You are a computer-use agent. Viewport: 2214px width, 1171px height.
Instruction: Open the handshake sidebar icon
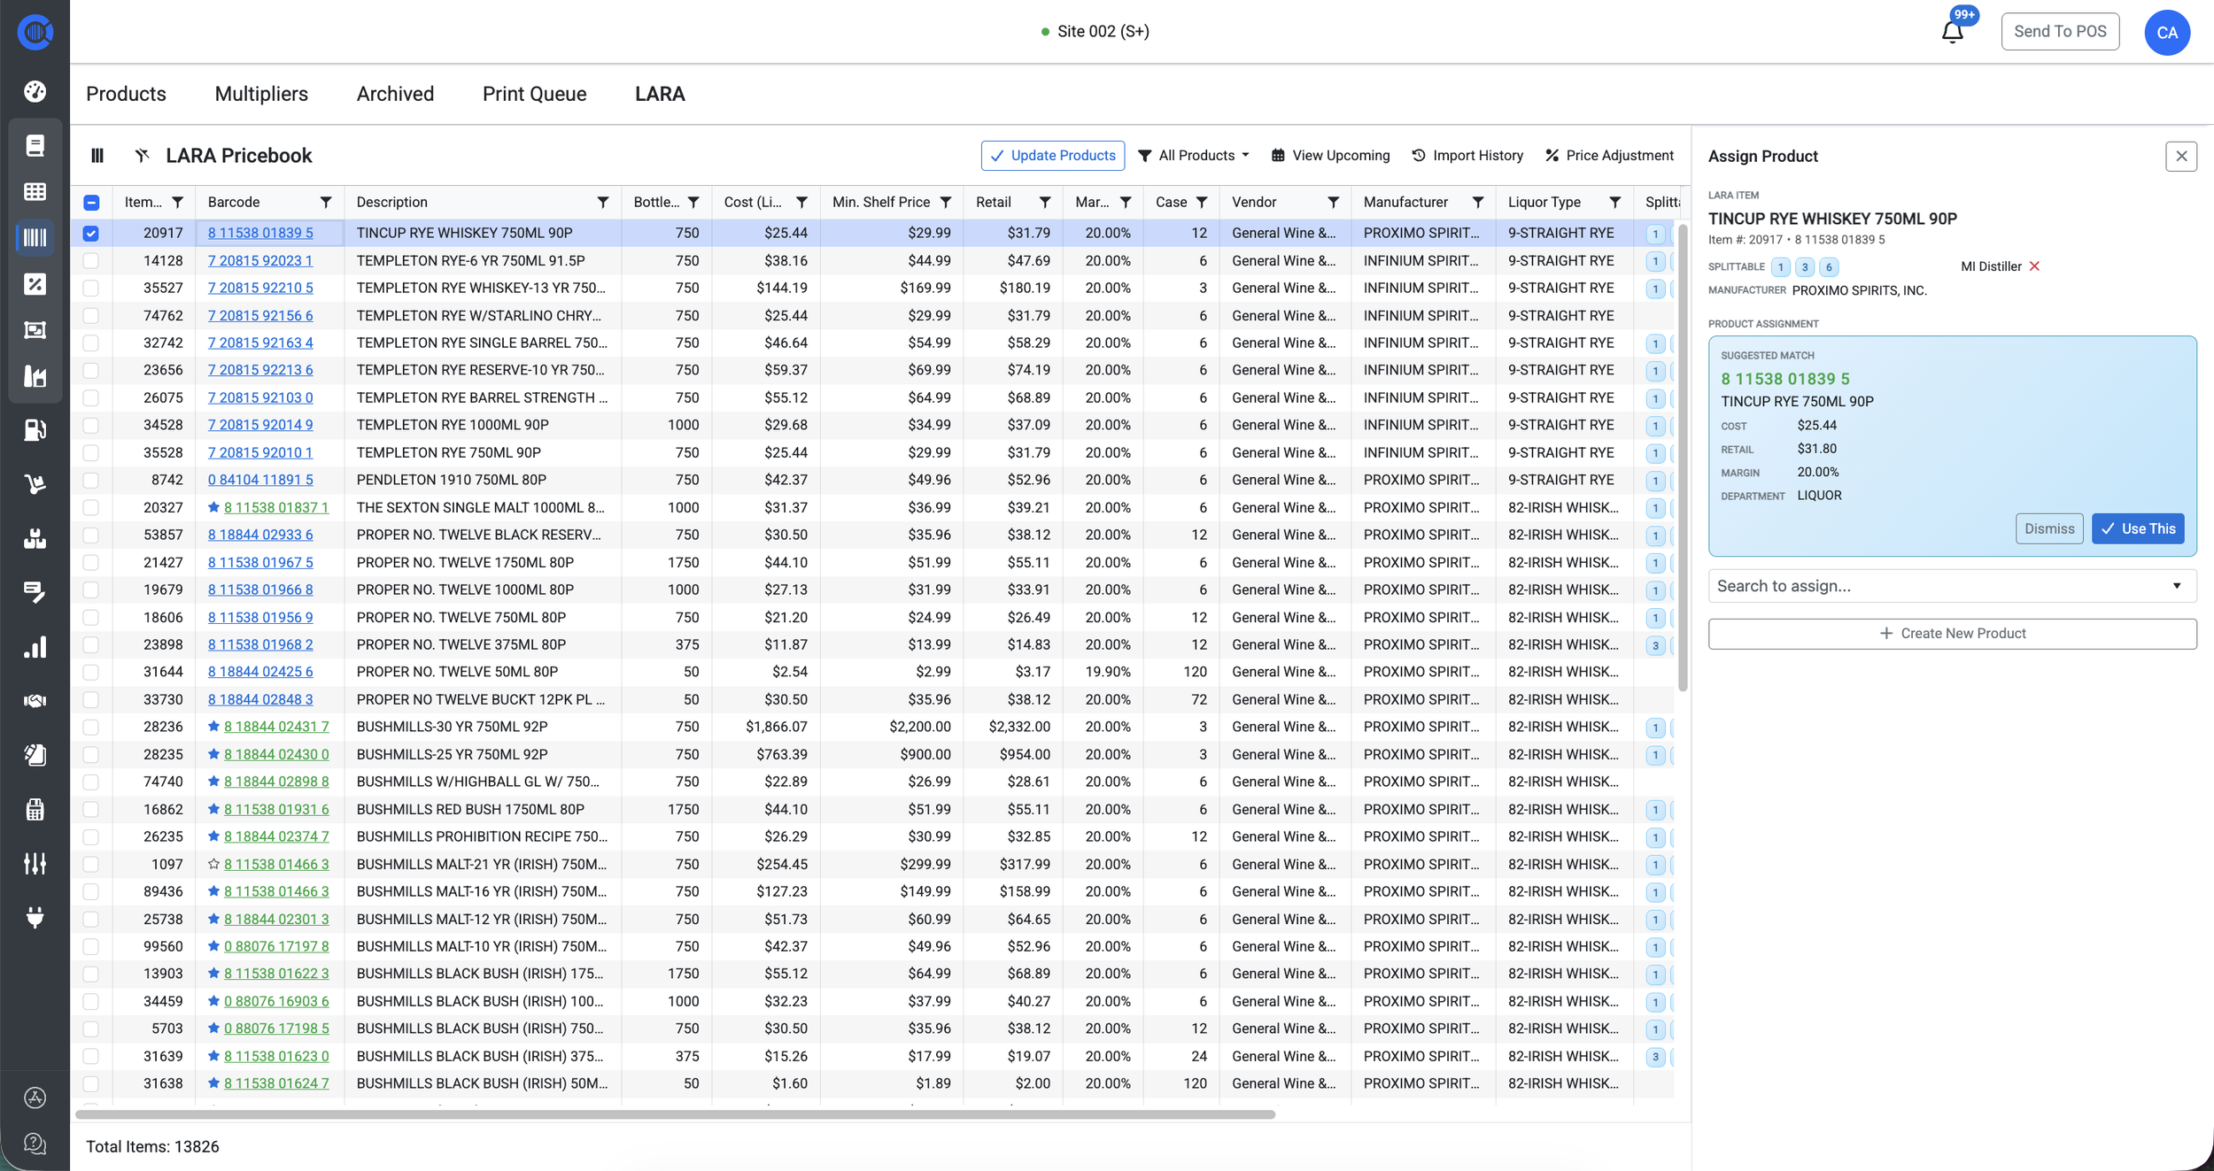click(x=35, y=701)
